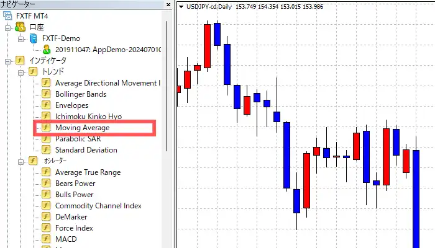Click the Envelopes indicator icon
This screenshot has width=435, height=248.
(45, 105)
